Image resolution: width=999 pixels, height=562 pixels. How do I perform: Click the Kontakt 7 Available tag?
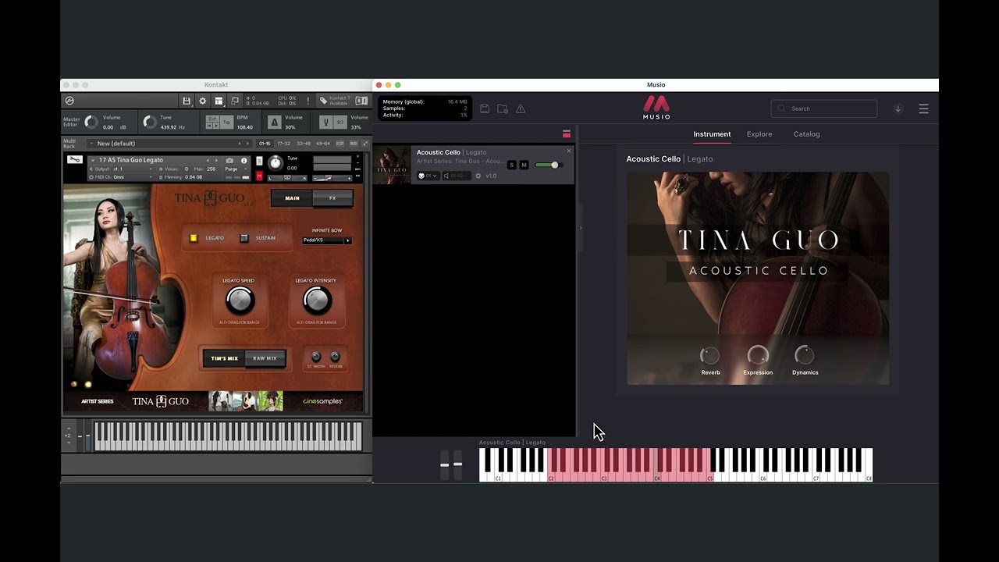pyautogui.click(x=335, y=101)
